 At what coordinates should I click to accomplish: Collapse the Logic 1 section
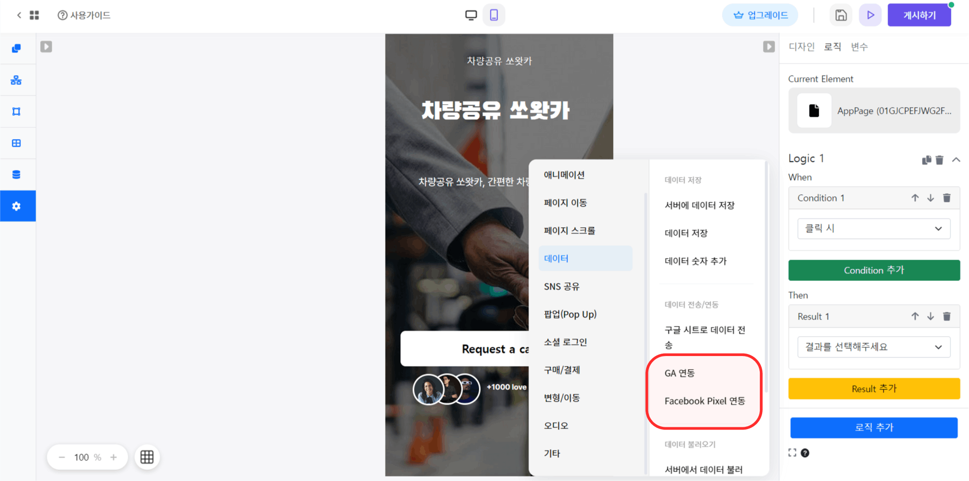pos(955,160)
